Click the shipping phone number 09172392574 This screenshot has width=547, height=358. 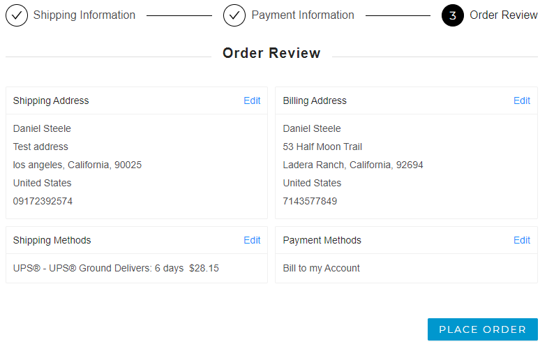(43, 201)
